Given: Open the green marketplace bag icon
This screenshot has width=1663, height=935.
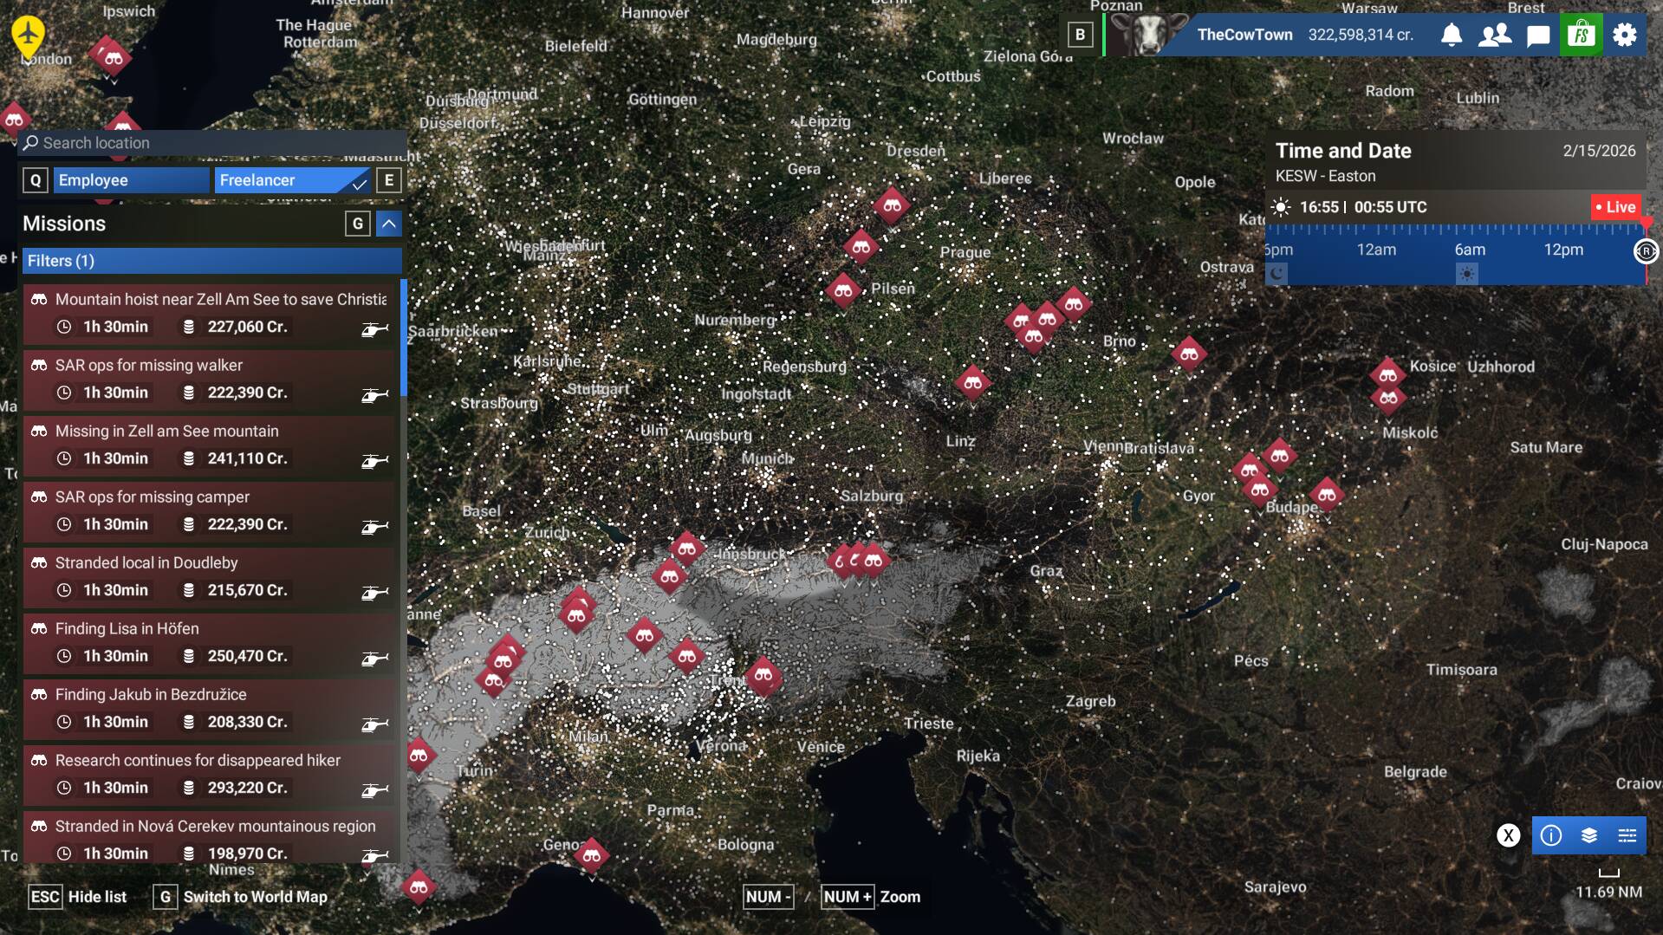Looking at the screenshot, I should [x=1582, y=35].
